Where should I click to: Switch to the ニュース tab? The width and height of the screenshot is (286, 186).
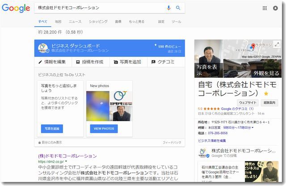(x=75, y=21)
